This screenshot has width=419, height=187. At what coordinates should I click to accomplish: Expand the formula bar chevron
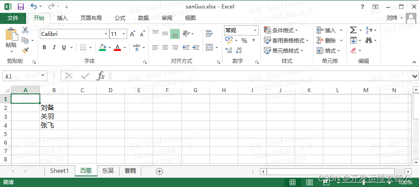(x=415, y=76)
